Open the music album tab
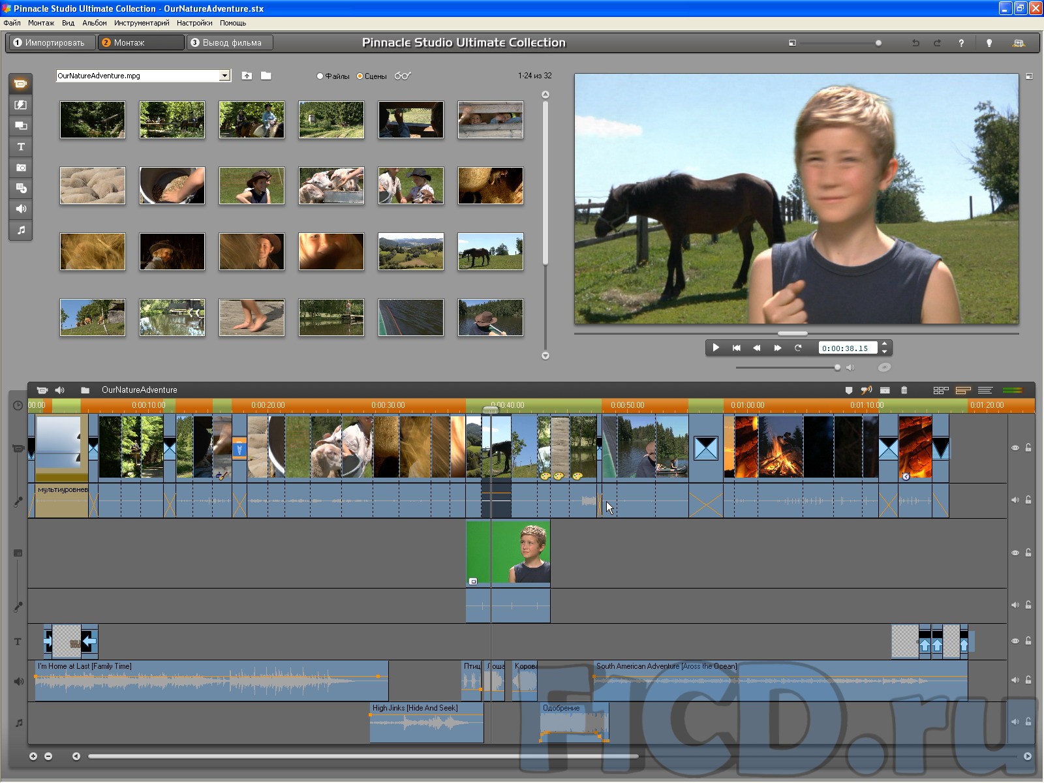1044x783 pixels. click(21, 230)
